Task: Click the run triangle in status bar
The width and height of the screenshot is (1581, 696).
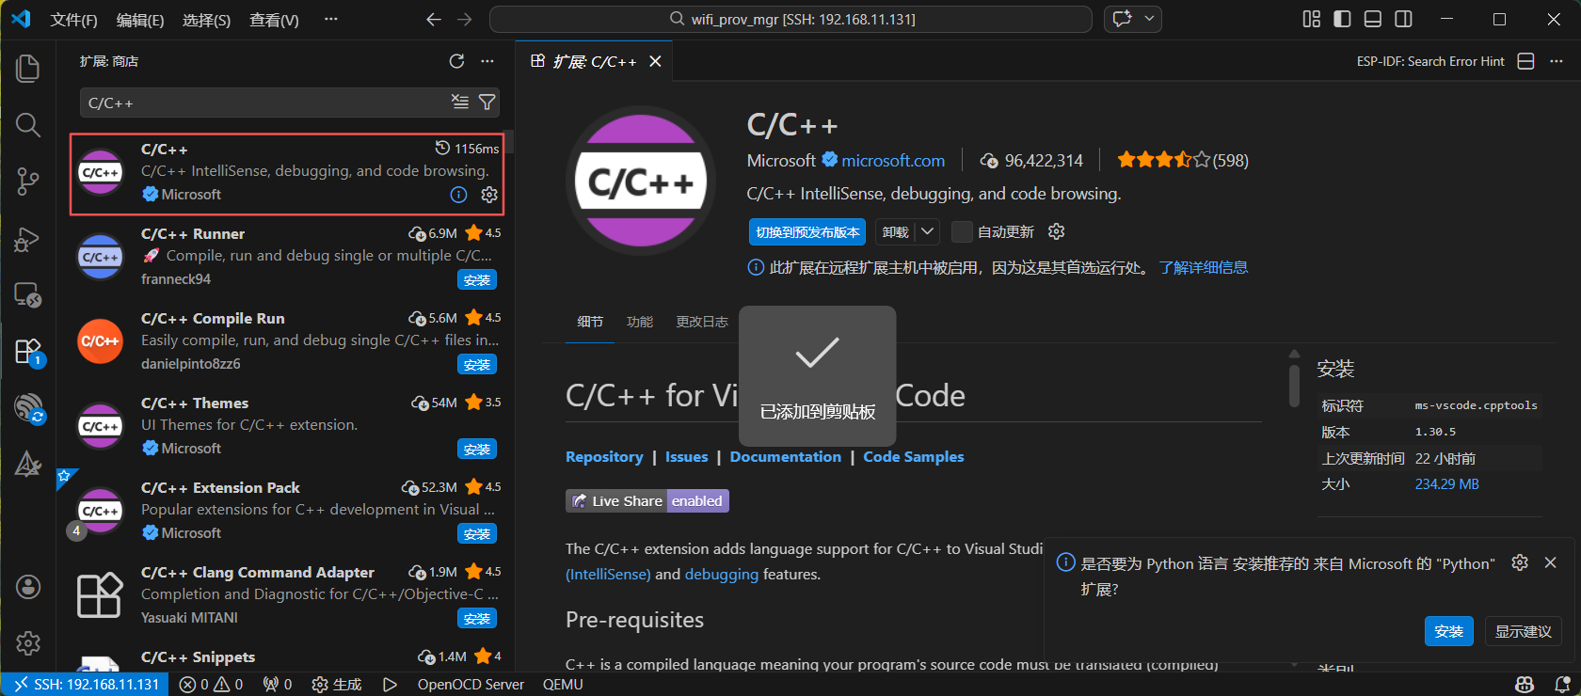Action: click(x=390, y=685)
